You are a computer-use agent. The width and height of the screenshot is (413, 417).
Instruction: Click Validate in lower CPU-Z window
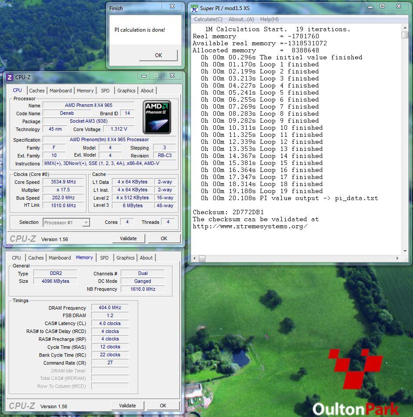coord(127,406)
